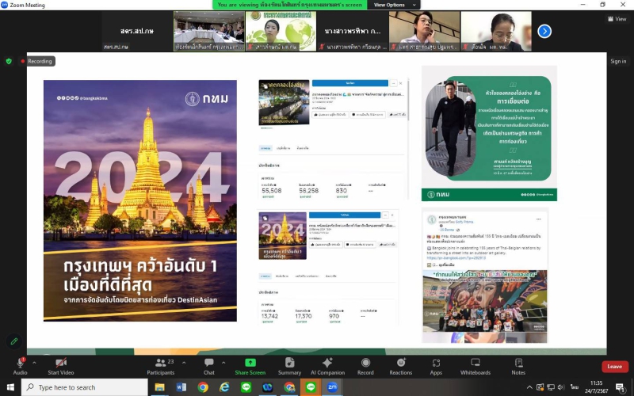
Task: Turn on camera with Start Video
Action: (60, 364)
